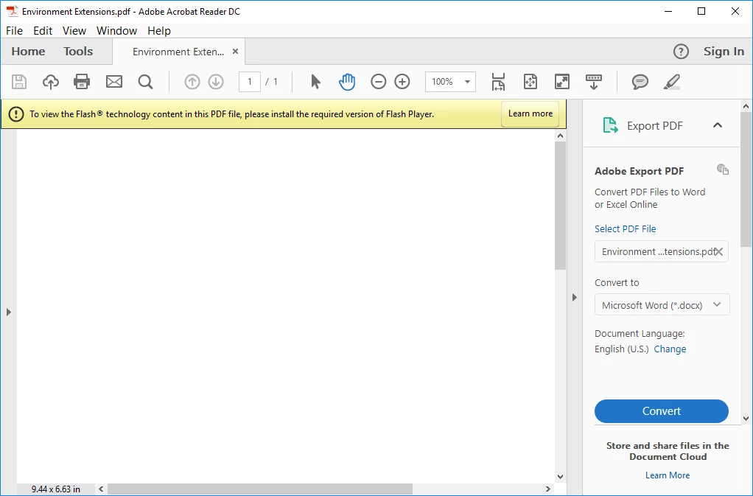Image resolution: width=753 pixels, height=496 pixels.
Task: Remove selected file Environment ...tensions.pdf
Action: 718,251
